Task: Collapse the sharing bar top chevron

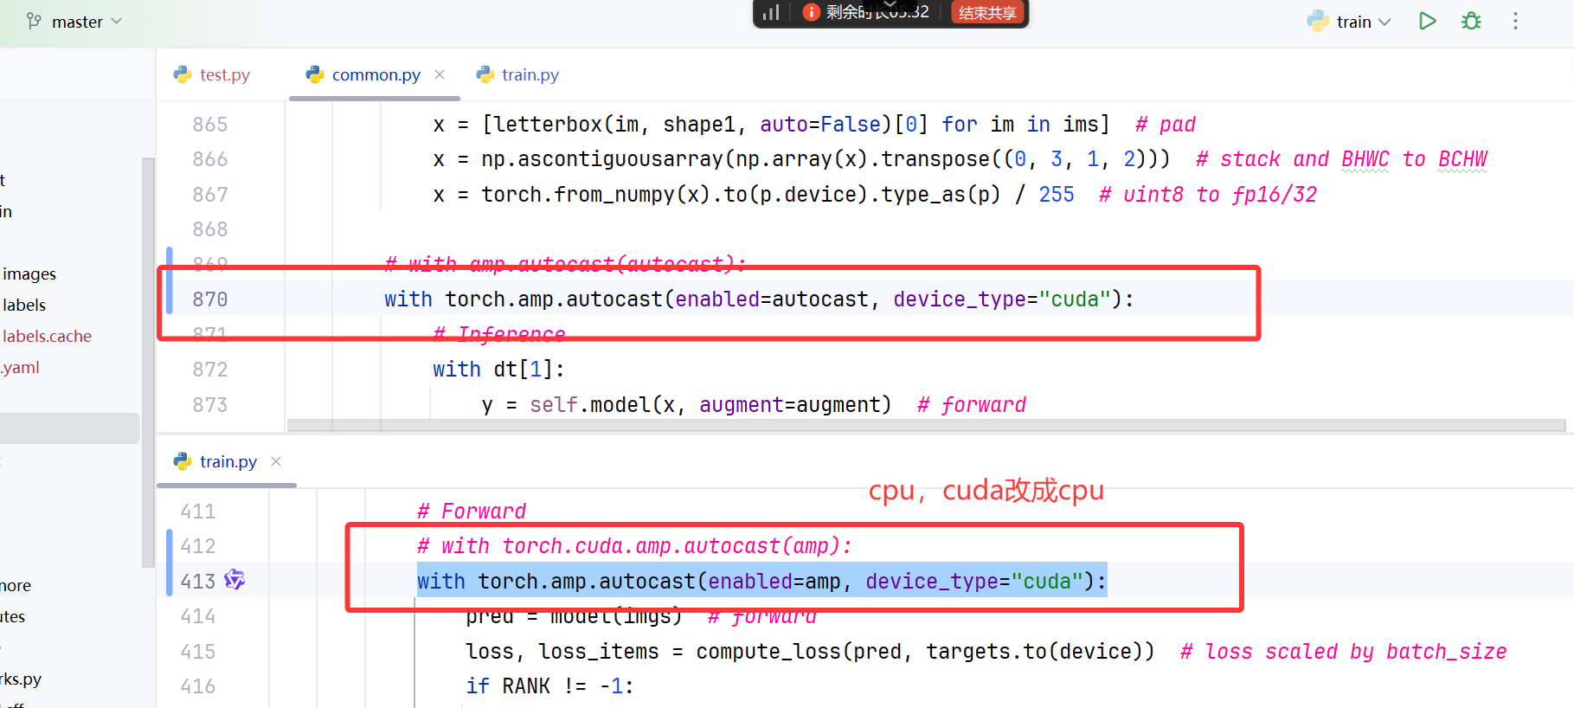Action: click(890, 4)
